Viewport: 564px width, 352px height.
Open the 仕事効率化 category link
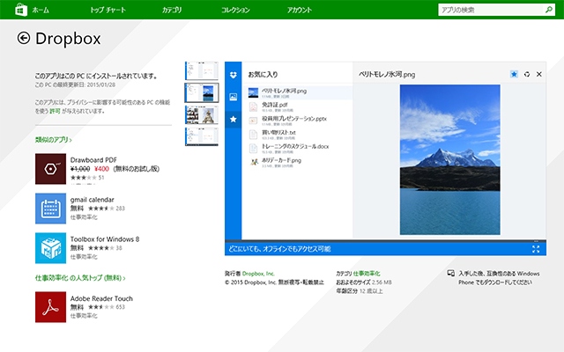367,274
